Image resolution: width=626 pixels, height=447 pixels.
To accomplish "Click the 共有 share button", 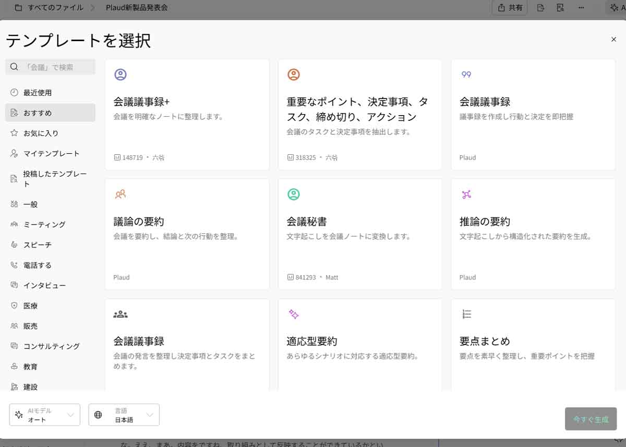I will click(x=510, y=8).
